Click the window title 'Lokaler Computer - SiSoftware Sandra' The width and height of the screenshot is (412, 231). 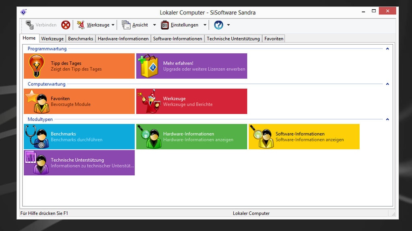(x=208, y=12)
